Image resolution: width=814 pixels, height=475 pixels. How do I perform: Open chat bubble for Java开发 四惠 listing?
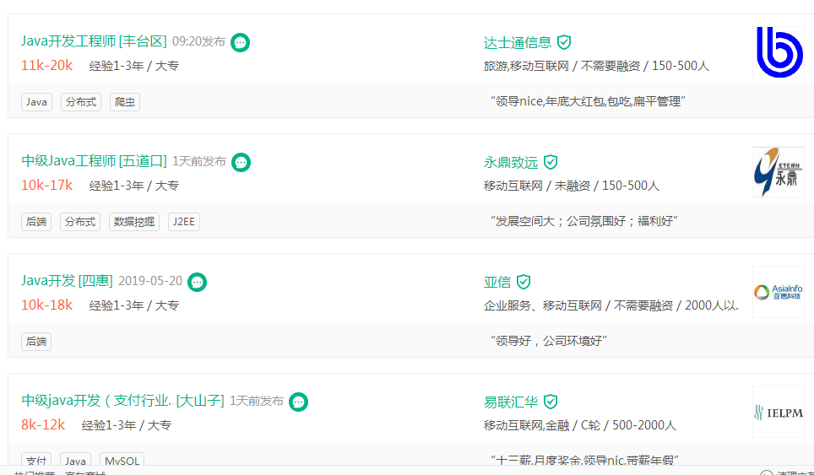click(x=198, y=282)
